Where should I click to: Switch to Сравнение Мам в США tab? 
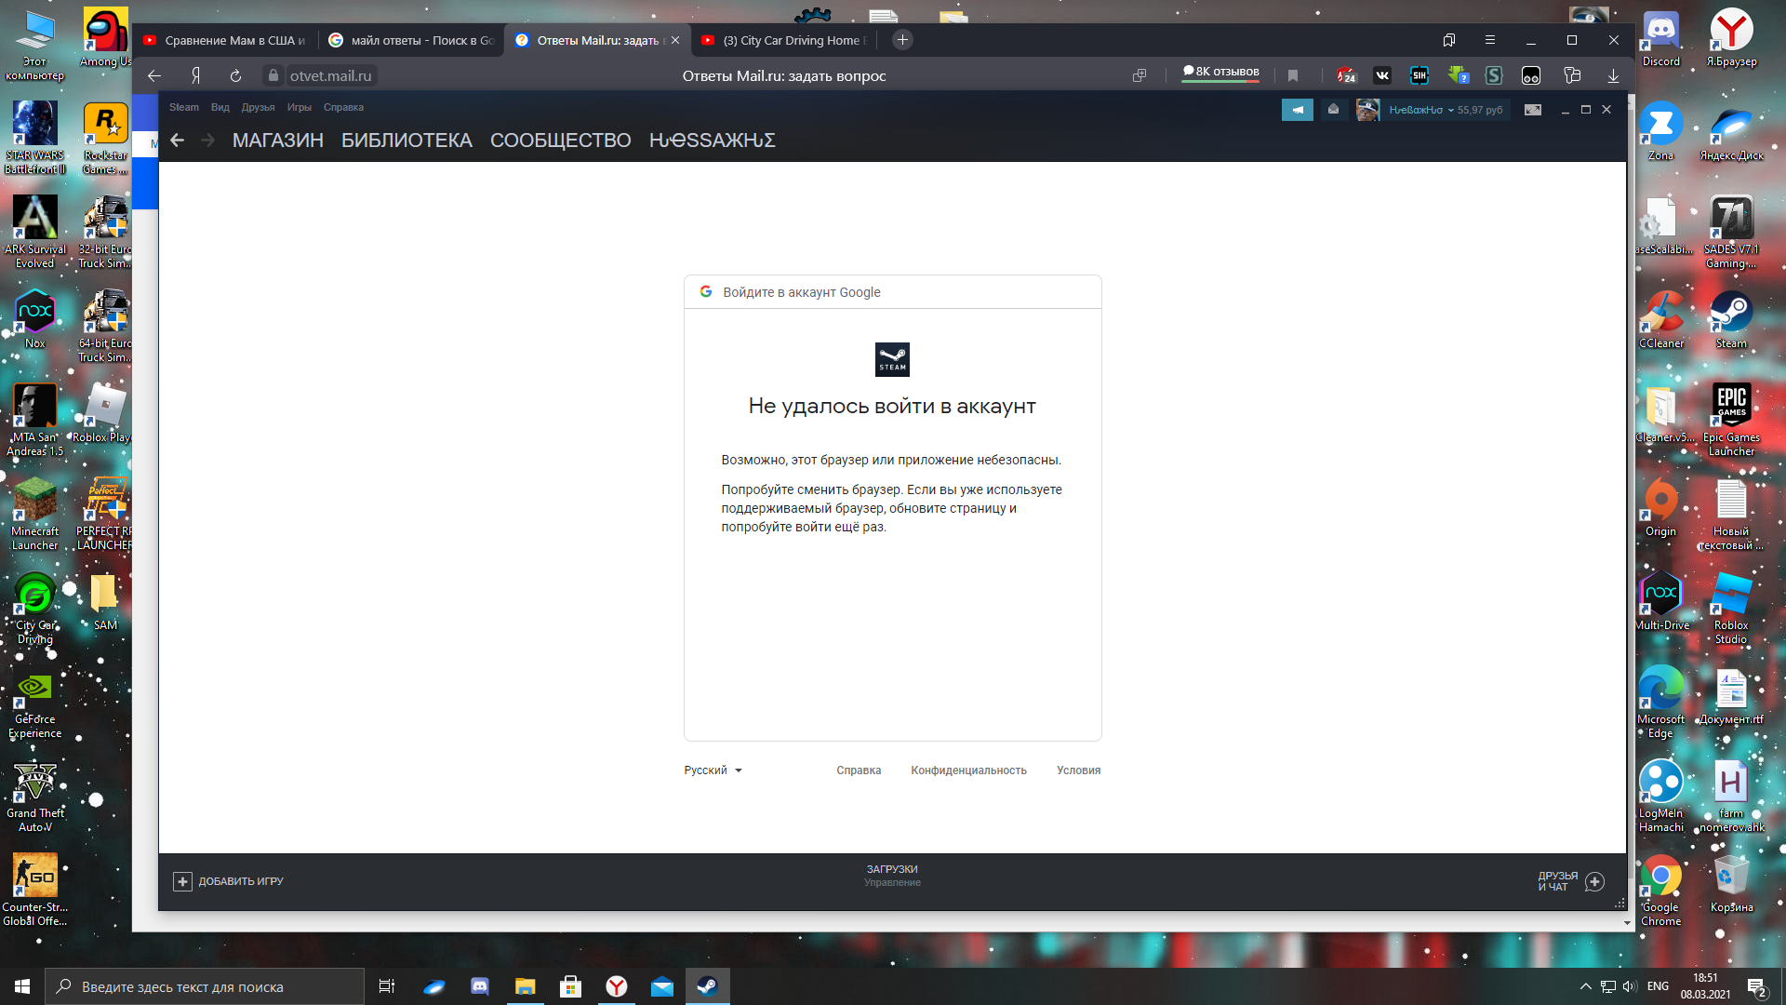point(224,40)
